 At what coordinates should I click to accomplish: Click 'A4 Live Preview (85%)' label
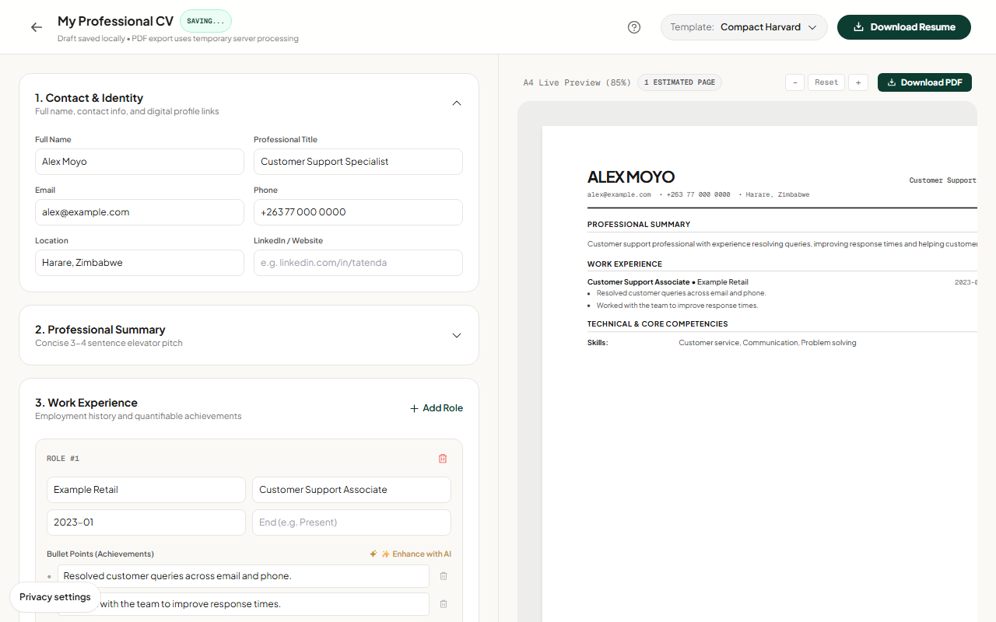pyautogui.click(x=577, y=82)
